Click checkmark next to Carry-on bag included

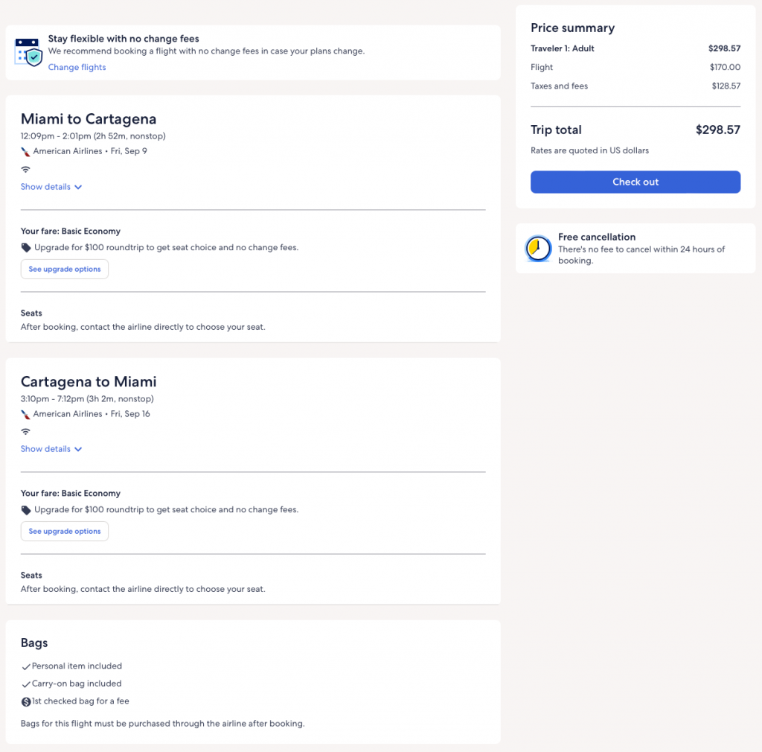click(x=26, y=684)
